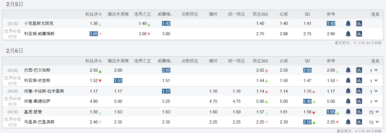Open the fighter link 马里奥·巴里奥斯
The width and height of the screenshot is (386, 133).
(x=39, y=122)
